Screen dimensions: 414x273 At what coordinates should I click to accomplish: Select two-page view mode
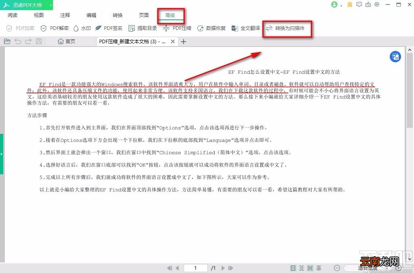(302, 268)
